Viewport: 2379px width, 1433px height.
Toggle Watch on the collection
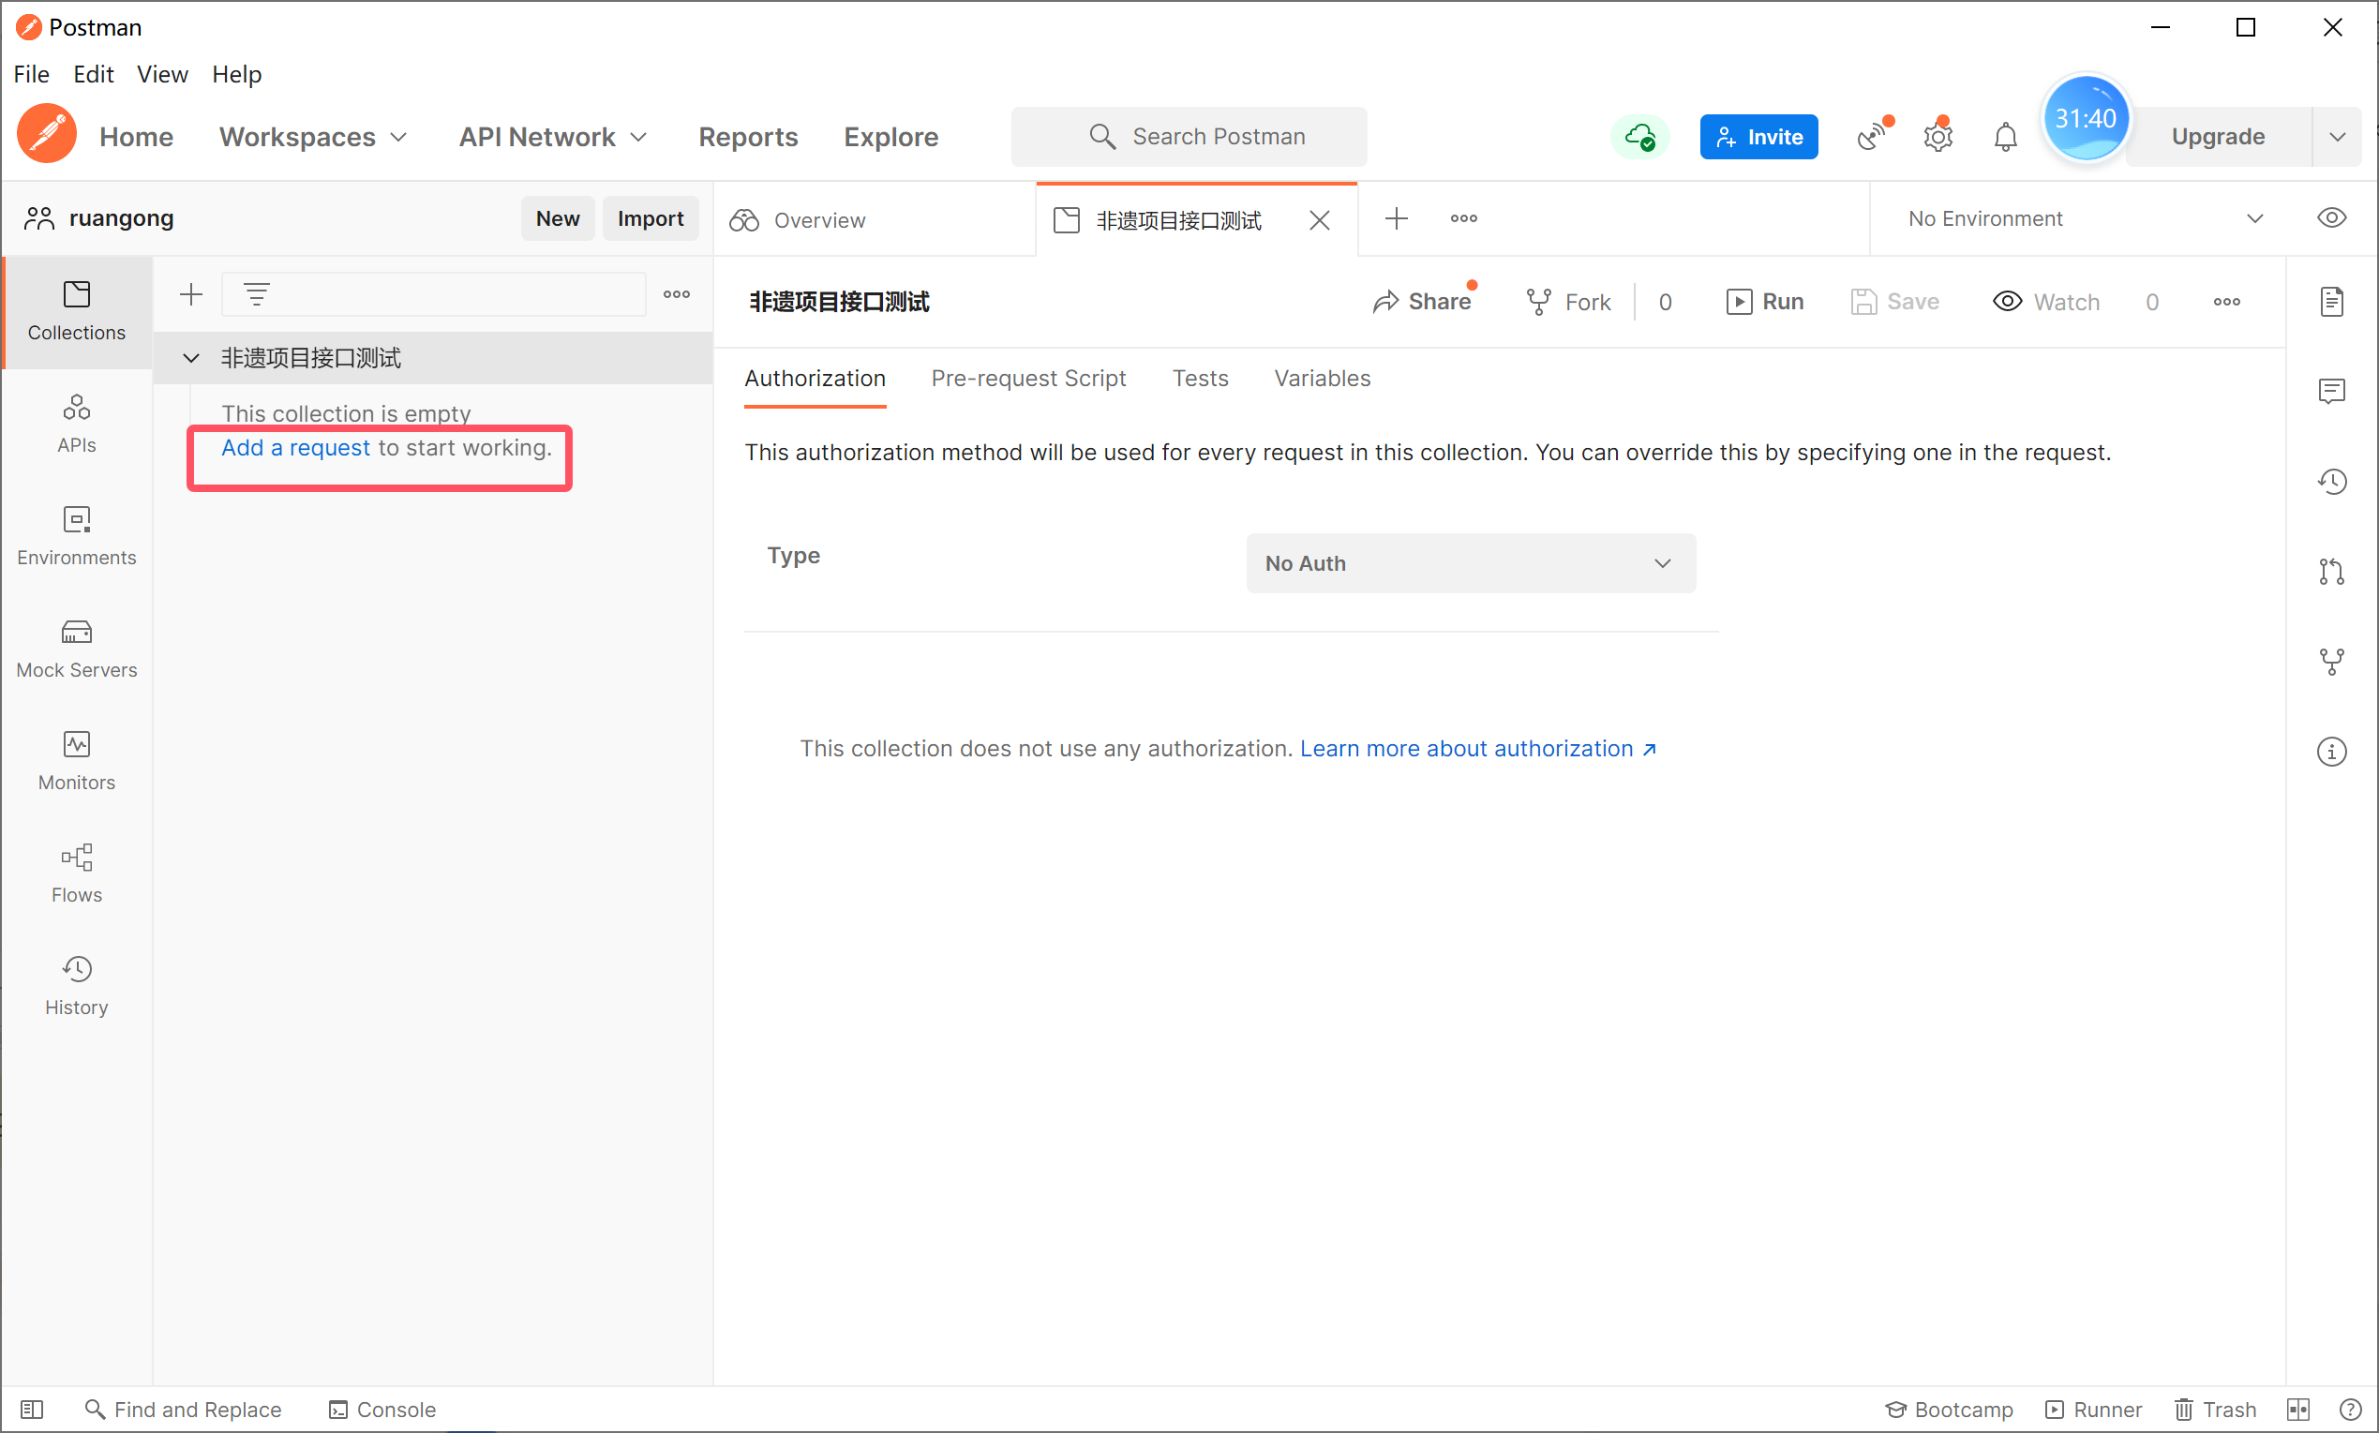point(2046,302)
